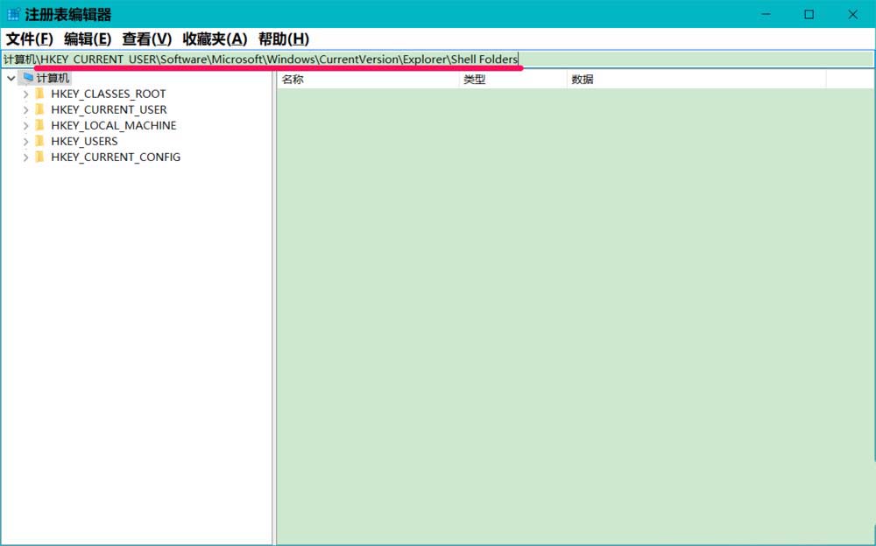This screenshot has height=546, width=876.
Task: Click the HKEY_CURRENT_USER folder icon
Action: click(x=39, y=109)
